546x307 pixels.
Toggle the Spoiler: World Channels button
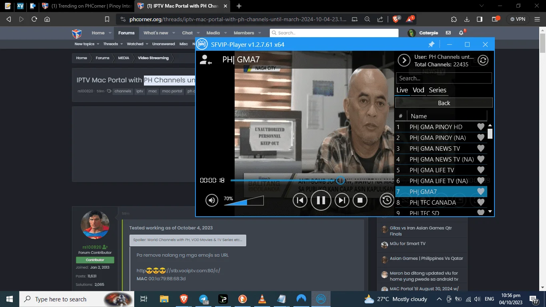(x=187, y=240)
